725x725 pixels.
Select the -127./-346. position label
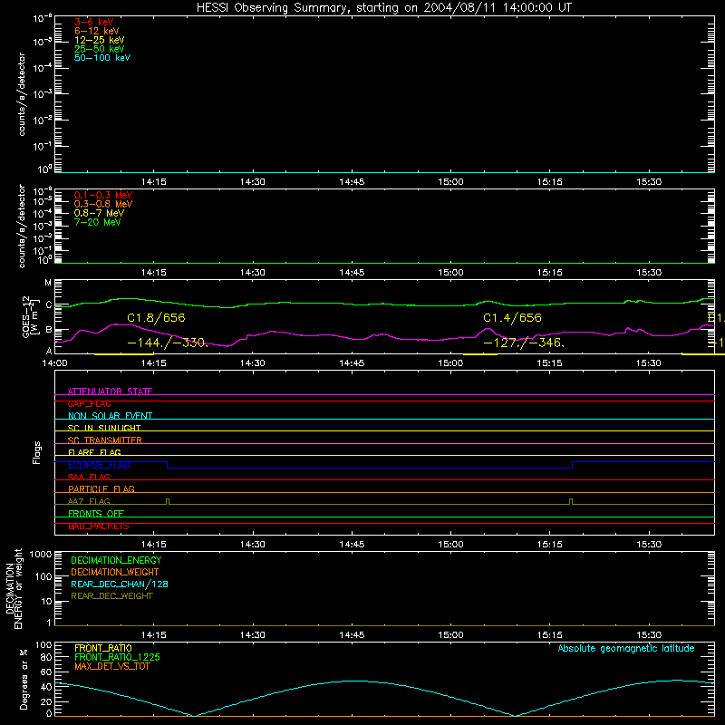[x=524, y=343]
